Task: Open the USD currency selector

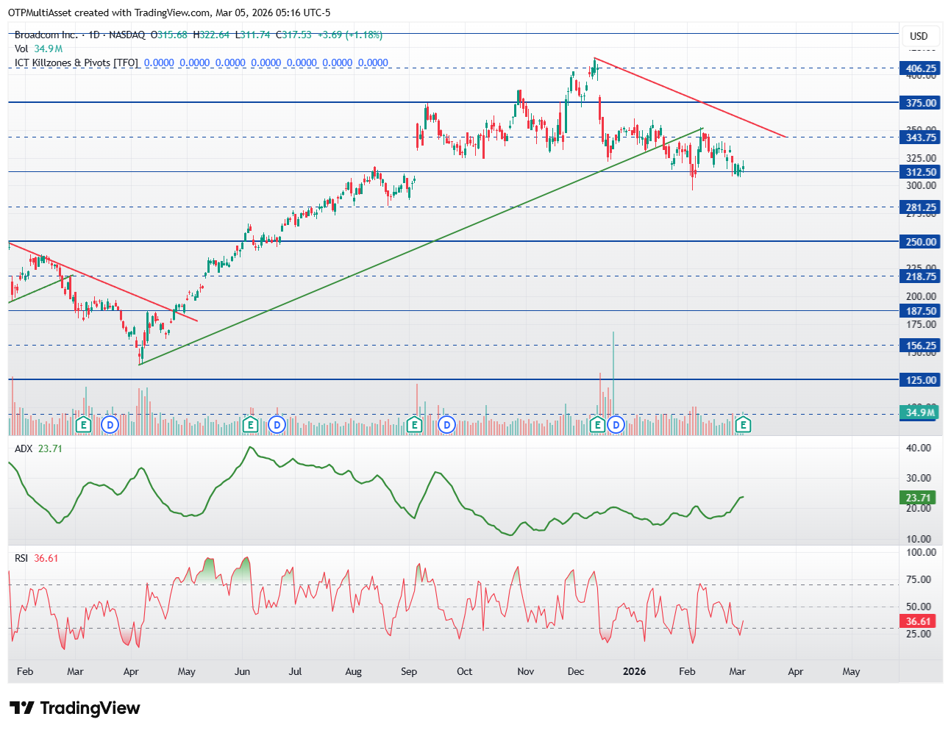Action: (919, 36)
